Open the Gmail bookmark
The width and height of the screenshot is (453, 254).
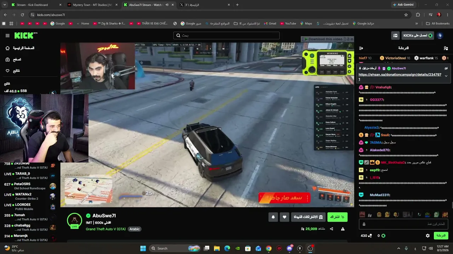click(270, 24)
